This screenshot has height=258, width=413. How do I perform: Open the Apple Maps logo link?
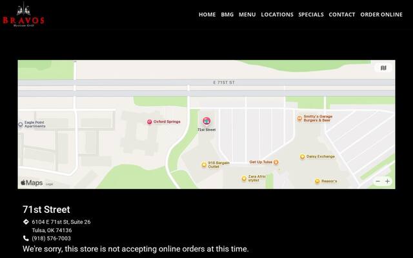tap(32, 183)
